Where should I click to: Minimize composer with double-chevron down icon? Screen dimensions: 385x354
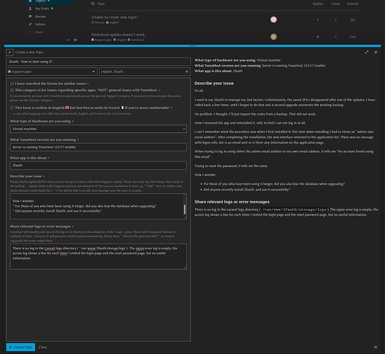click(x=376, y=52)
